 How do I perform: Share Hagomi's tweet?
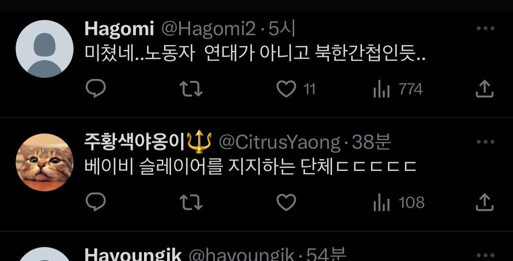coord(485,89)
